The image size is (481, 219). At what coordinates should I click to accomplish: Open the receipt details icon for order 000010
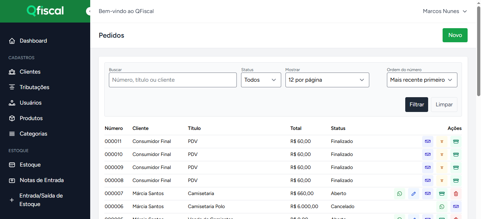point(442,154)
